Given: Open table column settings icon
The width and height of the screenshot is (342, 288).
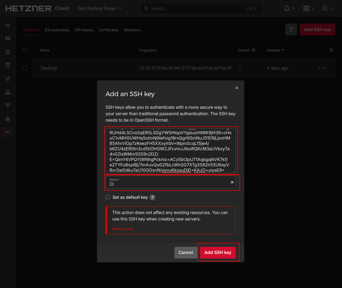Looking at the screenshot, I should pyautogui.click(x=331, y=50).
